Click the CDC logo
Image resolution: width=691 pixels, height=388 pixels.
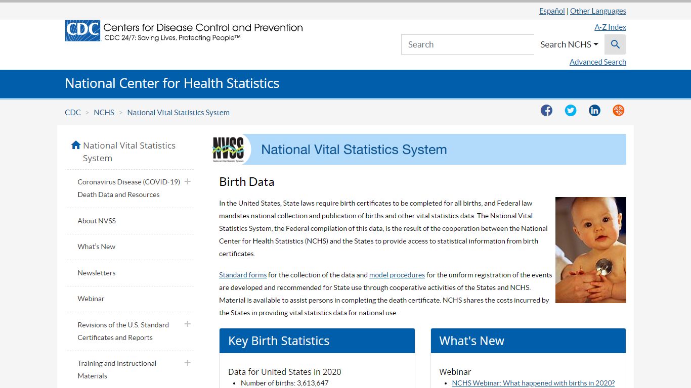tap(82, 31)
